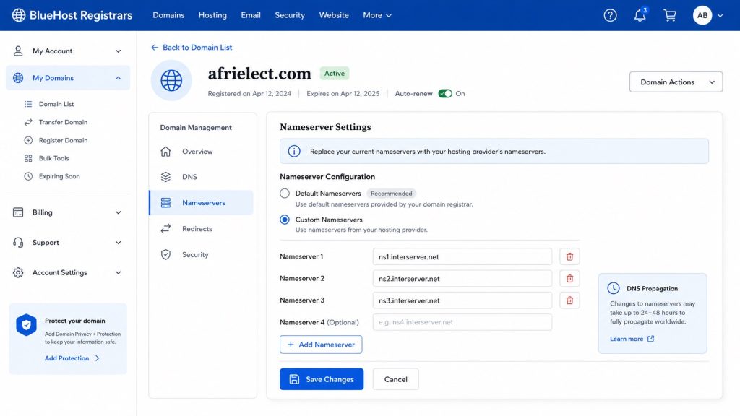
Task: Click Add Nameserver button
Action: click(x=321, y=344)
